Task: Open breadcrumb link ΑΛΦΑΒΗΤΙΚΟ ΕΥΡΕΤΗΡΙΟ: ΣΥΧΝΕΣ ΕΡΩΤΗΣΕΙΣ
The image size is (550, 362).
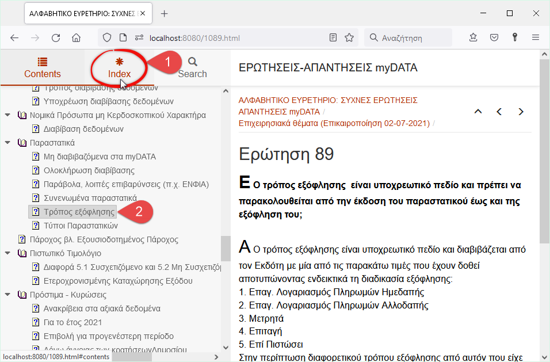Action: (x=328, y=106)
